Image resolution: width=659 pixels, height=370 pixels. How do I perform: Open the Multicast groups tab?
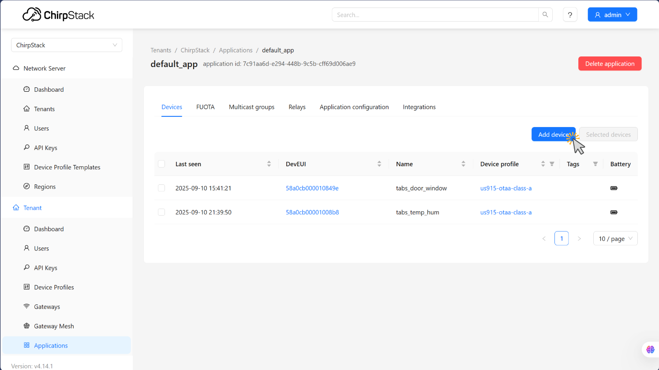(x=251, y=107)
